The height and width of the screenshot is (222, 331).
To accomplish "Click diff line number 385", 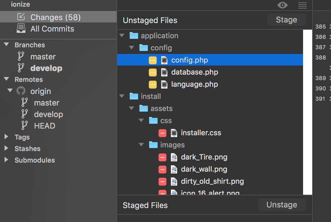I will tap(320, 27).
